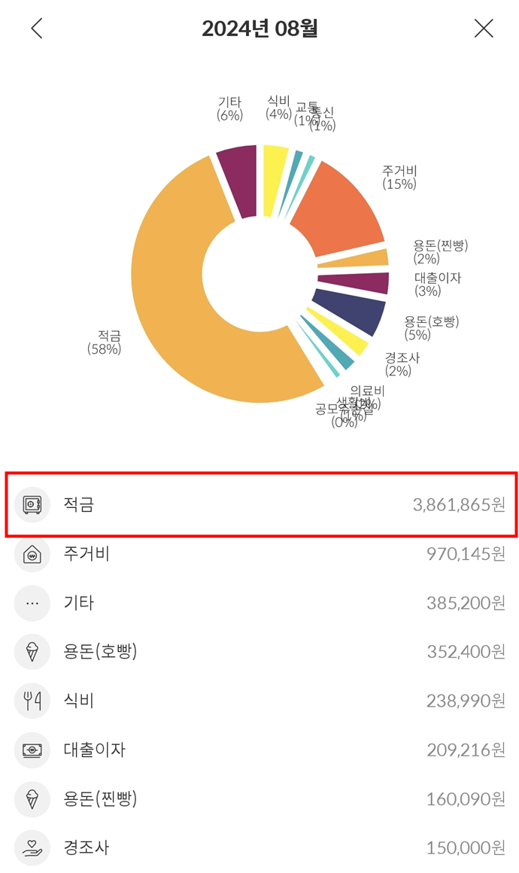This screenshot has width=519, height=873.
Task: Go back using the left chevron
Action: [x=37, y=29]
